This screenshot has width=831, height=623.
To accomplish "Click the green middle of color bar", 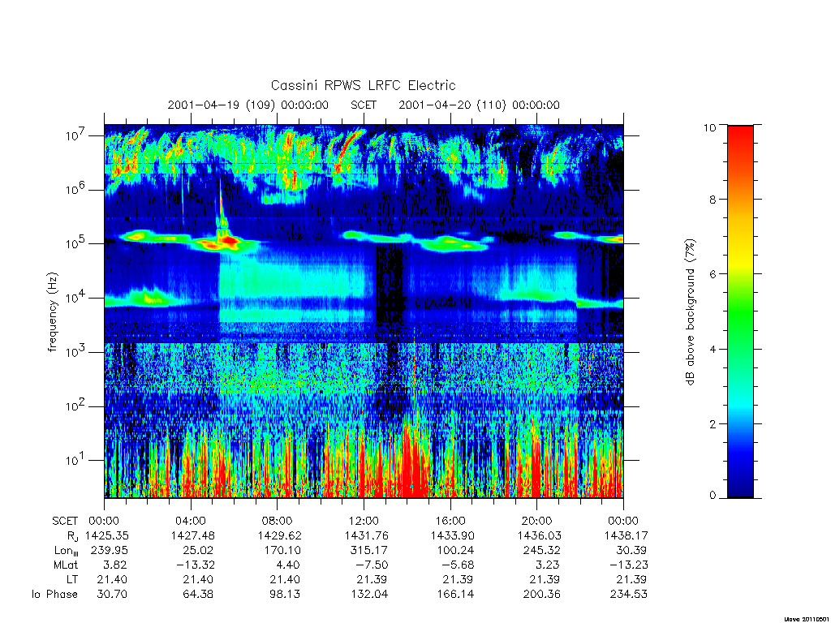I will click(x=740, y=312).
